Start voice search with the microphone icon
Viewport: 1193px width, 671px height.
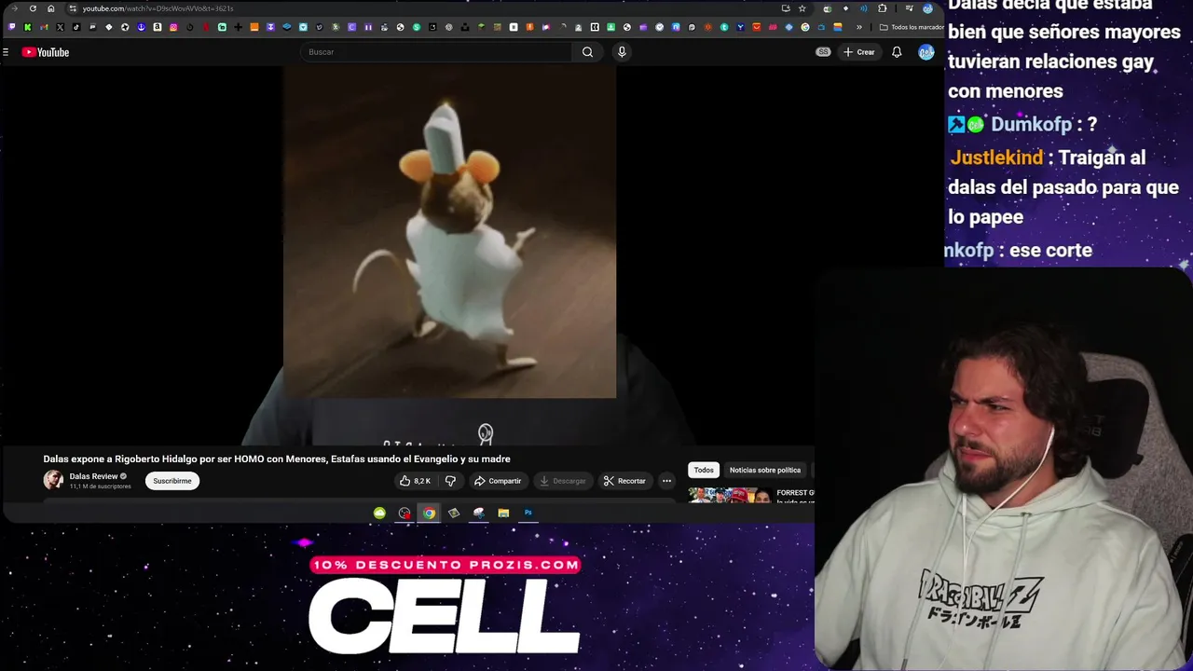(x=622, y=52)
